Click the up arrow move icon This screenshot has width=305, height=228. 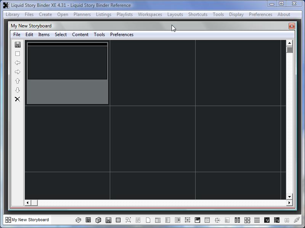[x=18, y=81]
